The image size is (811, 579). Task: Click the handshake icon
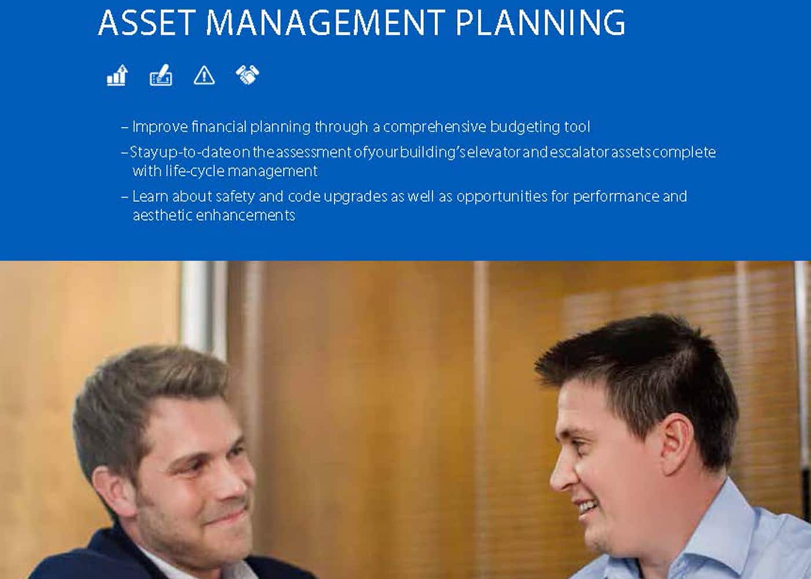pos(247,75)
